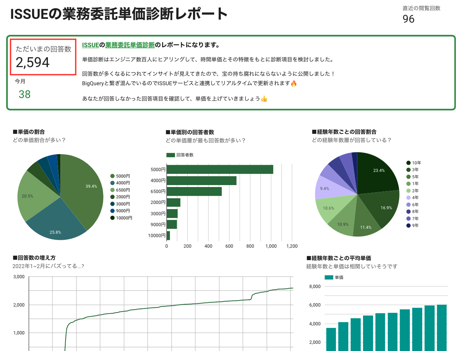Click the 2022年1~2月にバズってる...? subtitle
461x351 pixels.
48,266
